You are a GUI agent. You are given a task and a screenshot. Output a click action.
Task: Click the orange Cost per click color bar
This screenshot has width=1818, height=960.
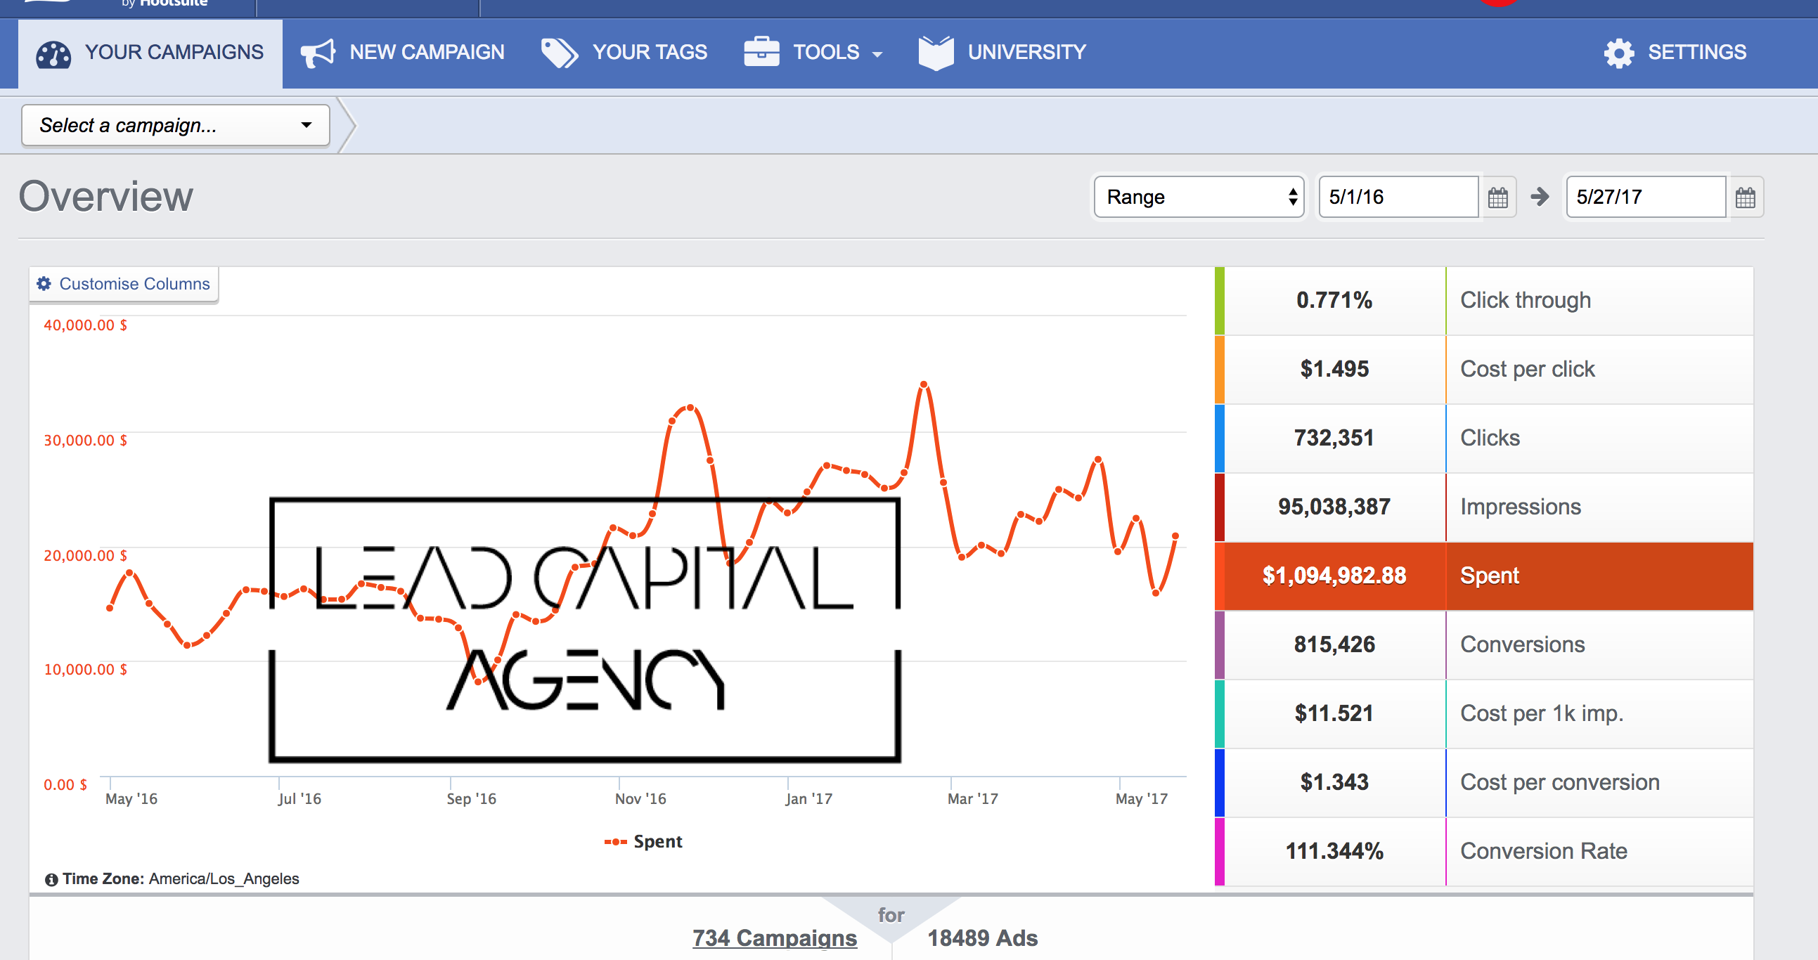click(x=1220, y=369)
